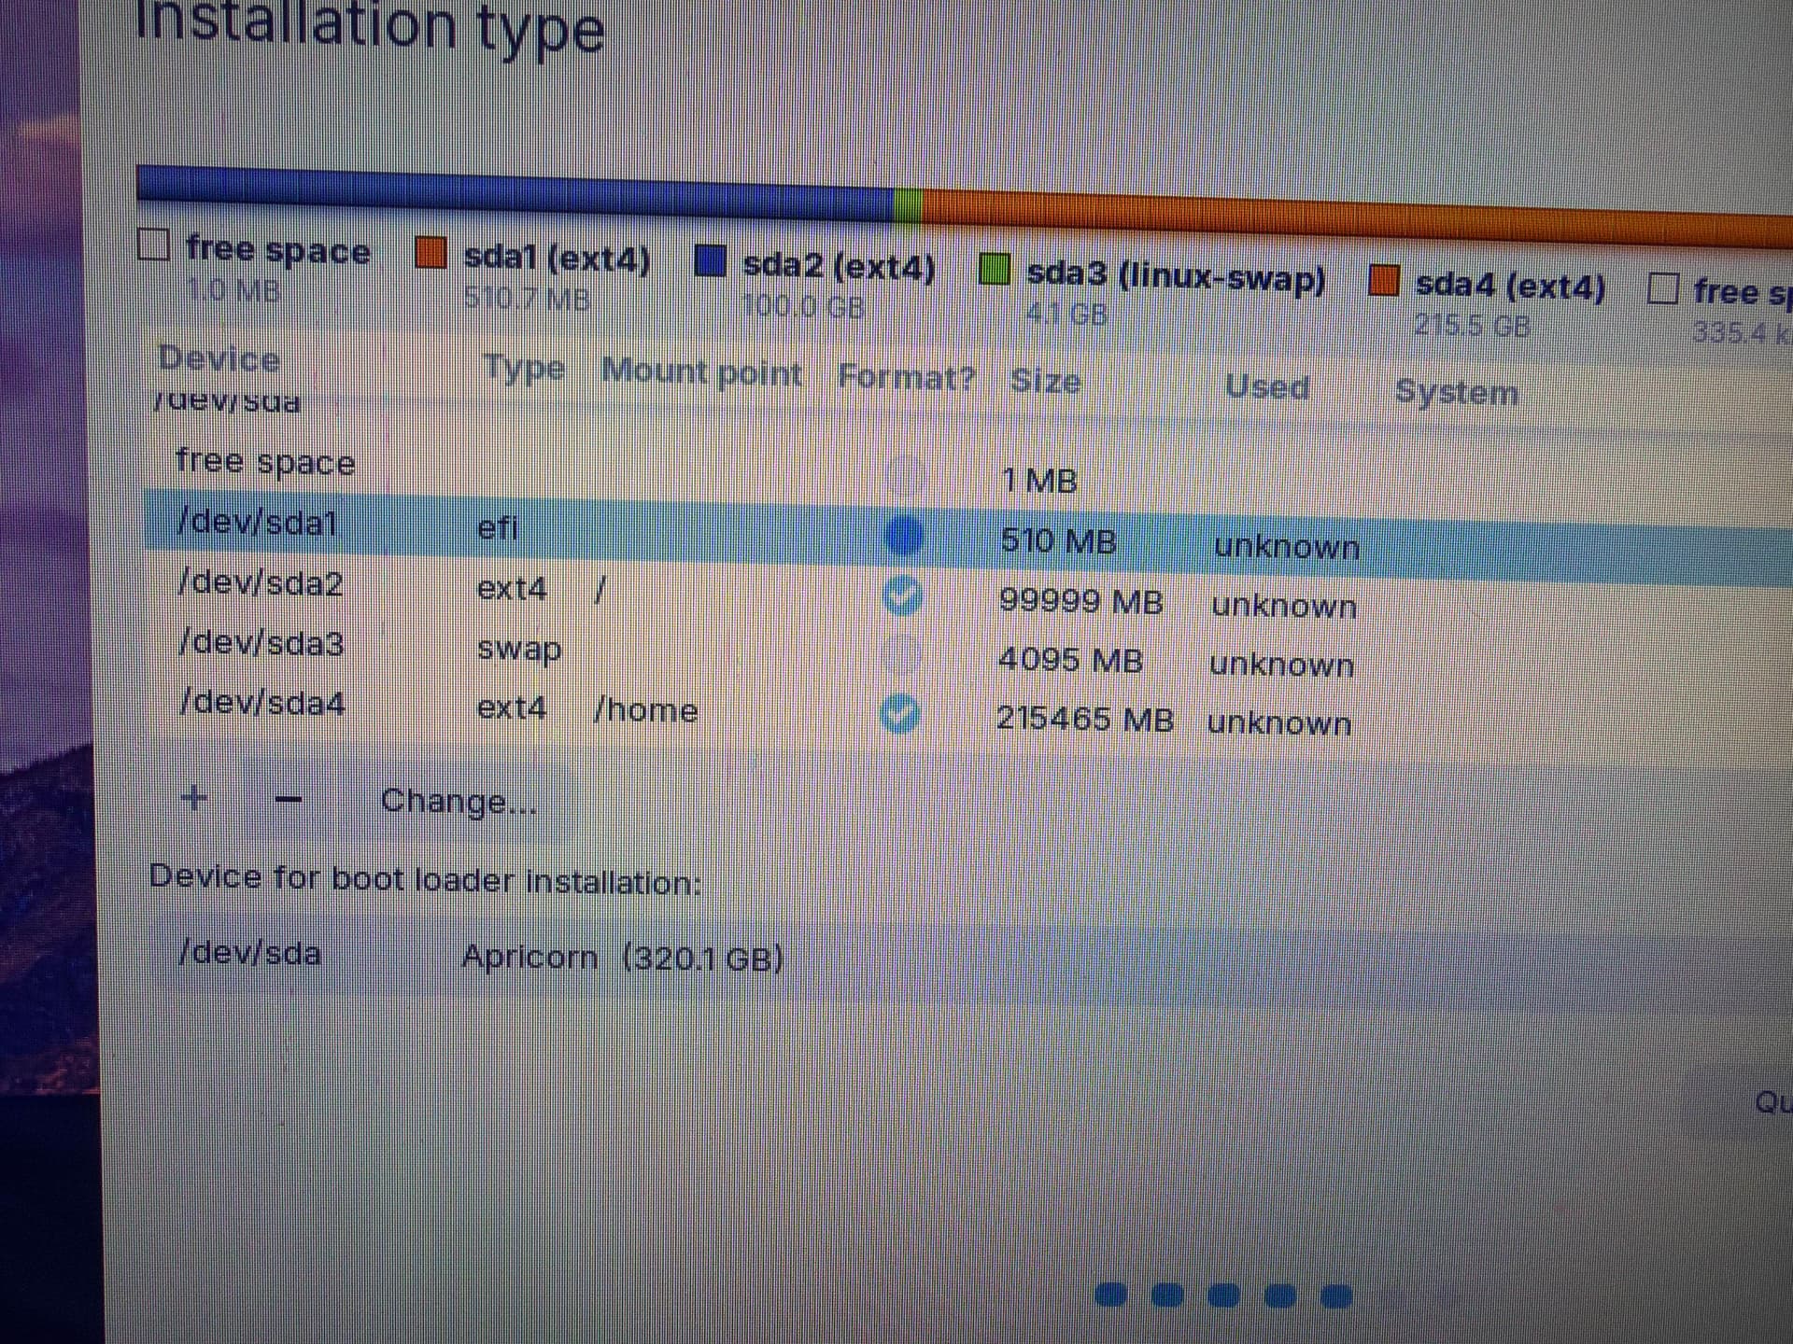1793x1344 pixels.
Task: Toggle format checkbox for /dev/sda1 efi
Action: 903,535
